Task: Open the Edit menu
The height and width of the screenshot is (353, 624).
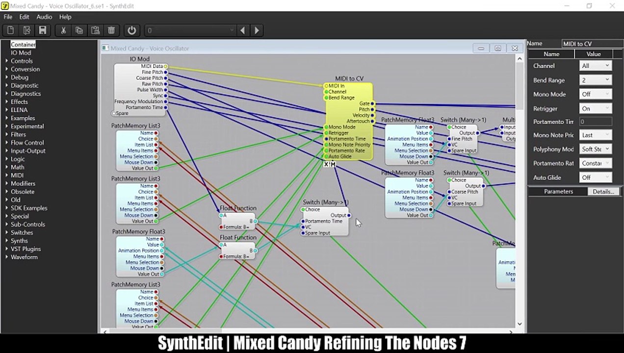Action: (24, 17)
